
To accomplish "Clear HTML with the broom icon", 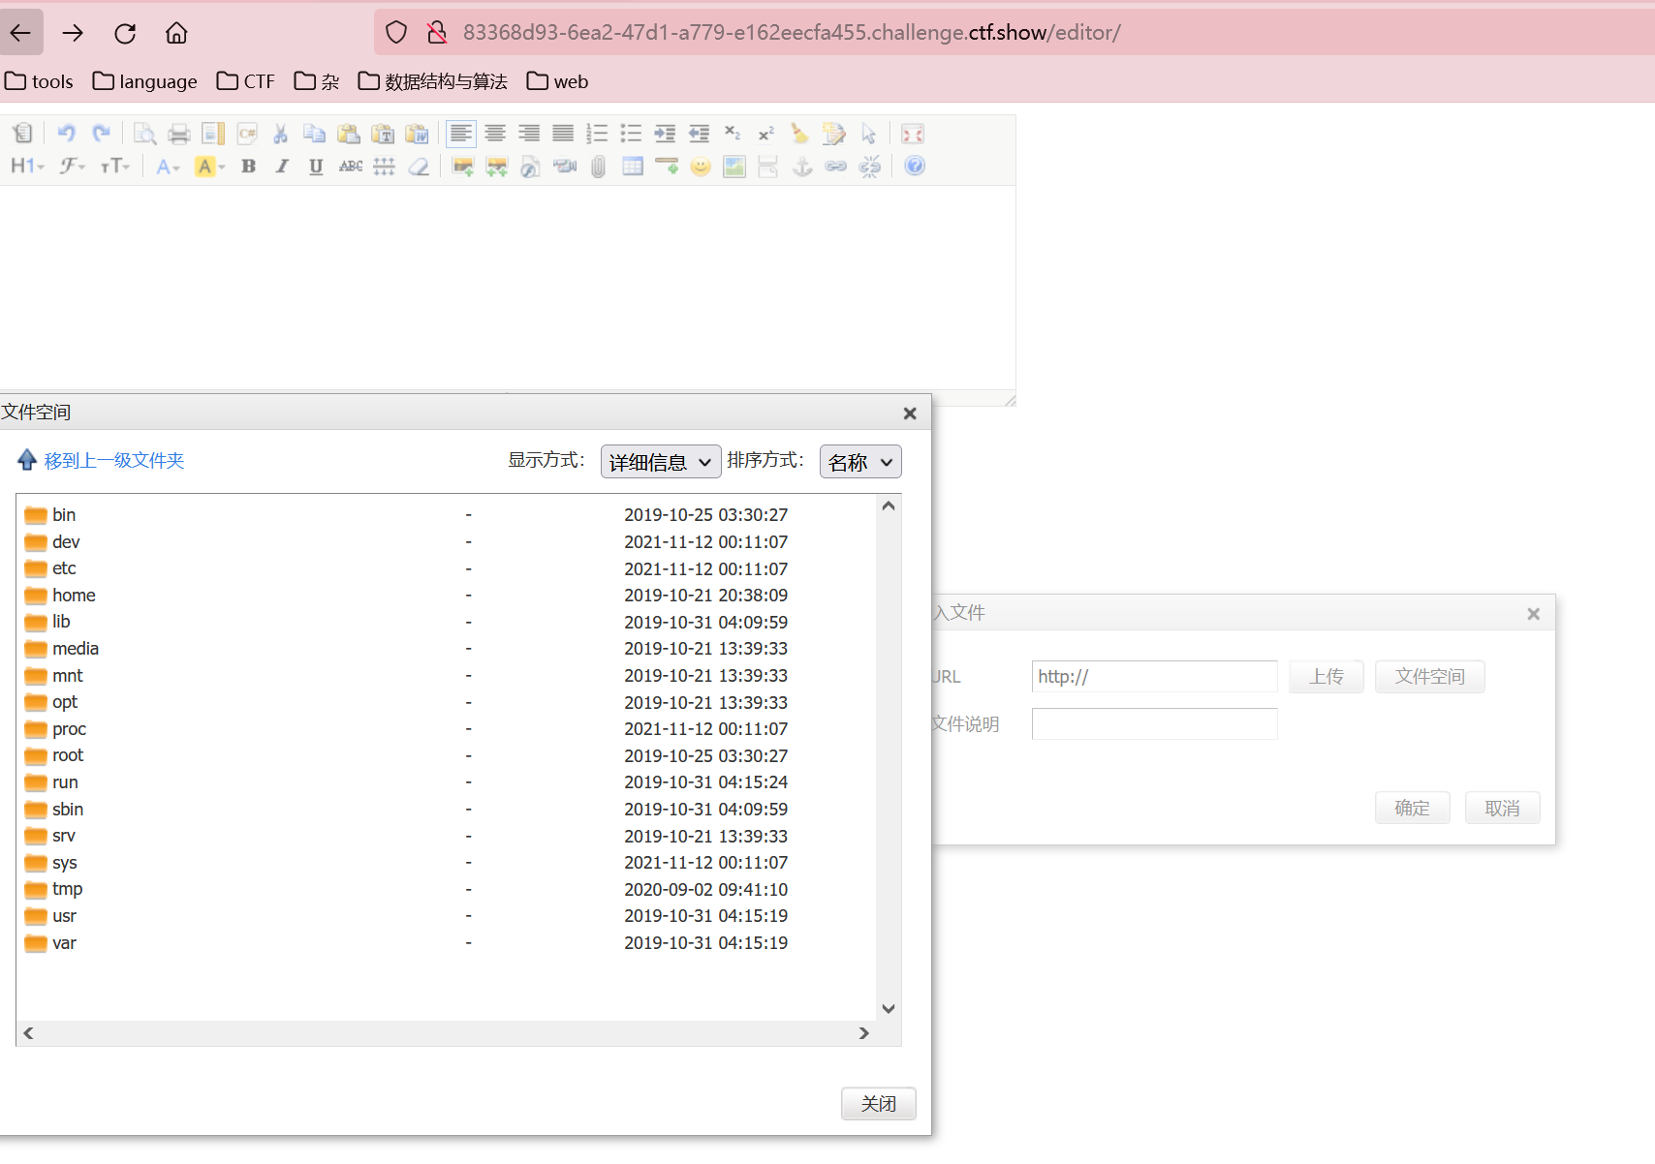I will 799,134.
